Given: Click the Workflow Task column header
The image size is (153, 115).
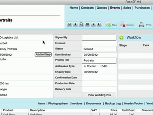Looking at the screenshot, I should 148,45.
